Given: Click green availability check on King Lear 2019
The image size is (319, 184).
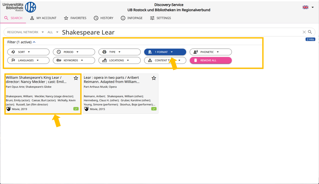Looking at the screenshot, I should click(76, 109).
